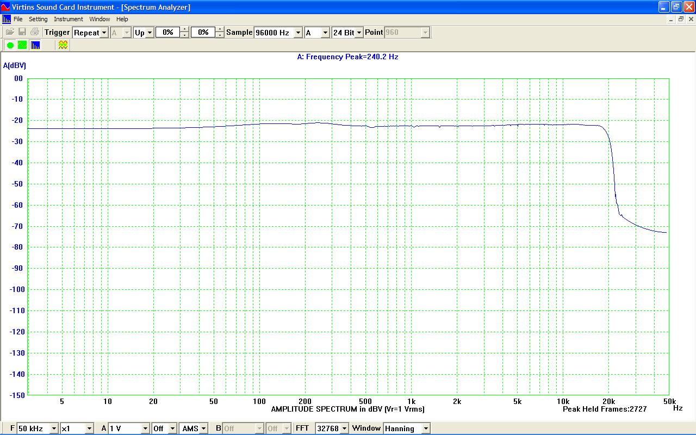Open the Setting menu

pyautogui.click(x=38, y=19)
